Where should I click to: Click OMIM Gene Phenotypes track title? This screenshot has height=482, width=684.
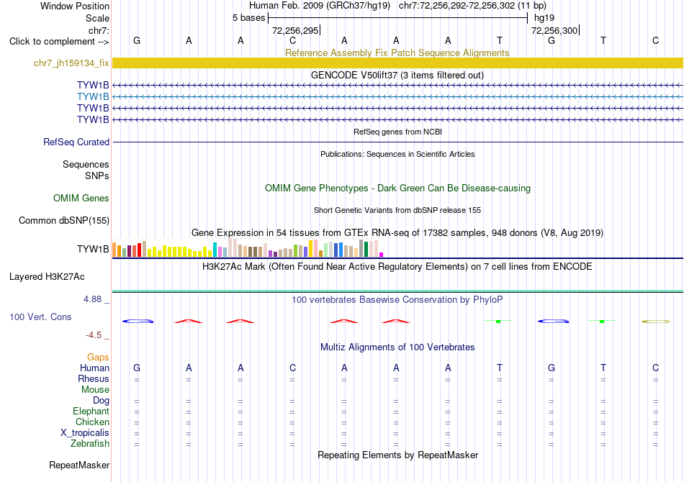click(397, 188)
